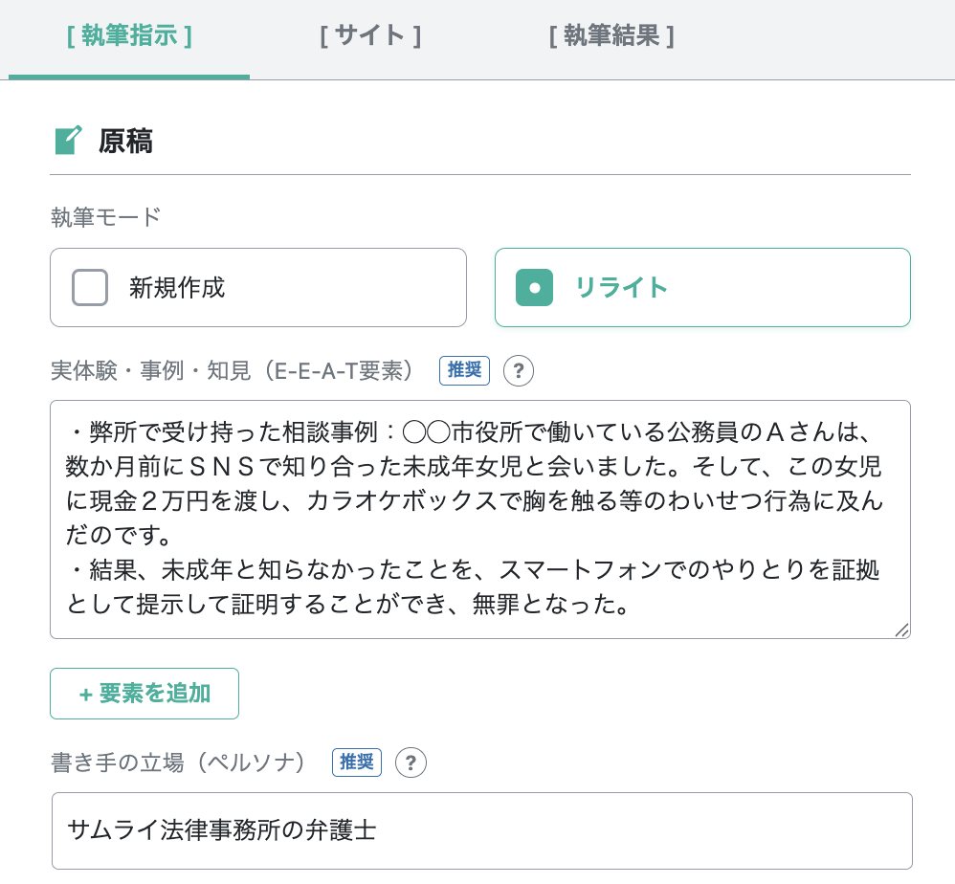Click the リライト mode indicator dot

tap(534, 287)
